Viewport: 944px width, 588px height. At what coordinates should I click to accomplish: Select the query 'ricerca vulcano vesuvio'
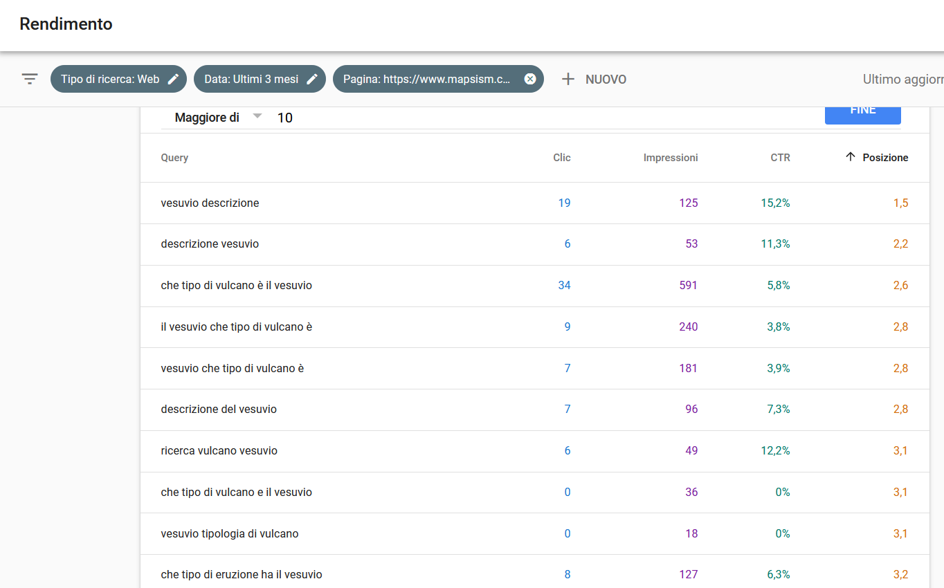(219, 450)
